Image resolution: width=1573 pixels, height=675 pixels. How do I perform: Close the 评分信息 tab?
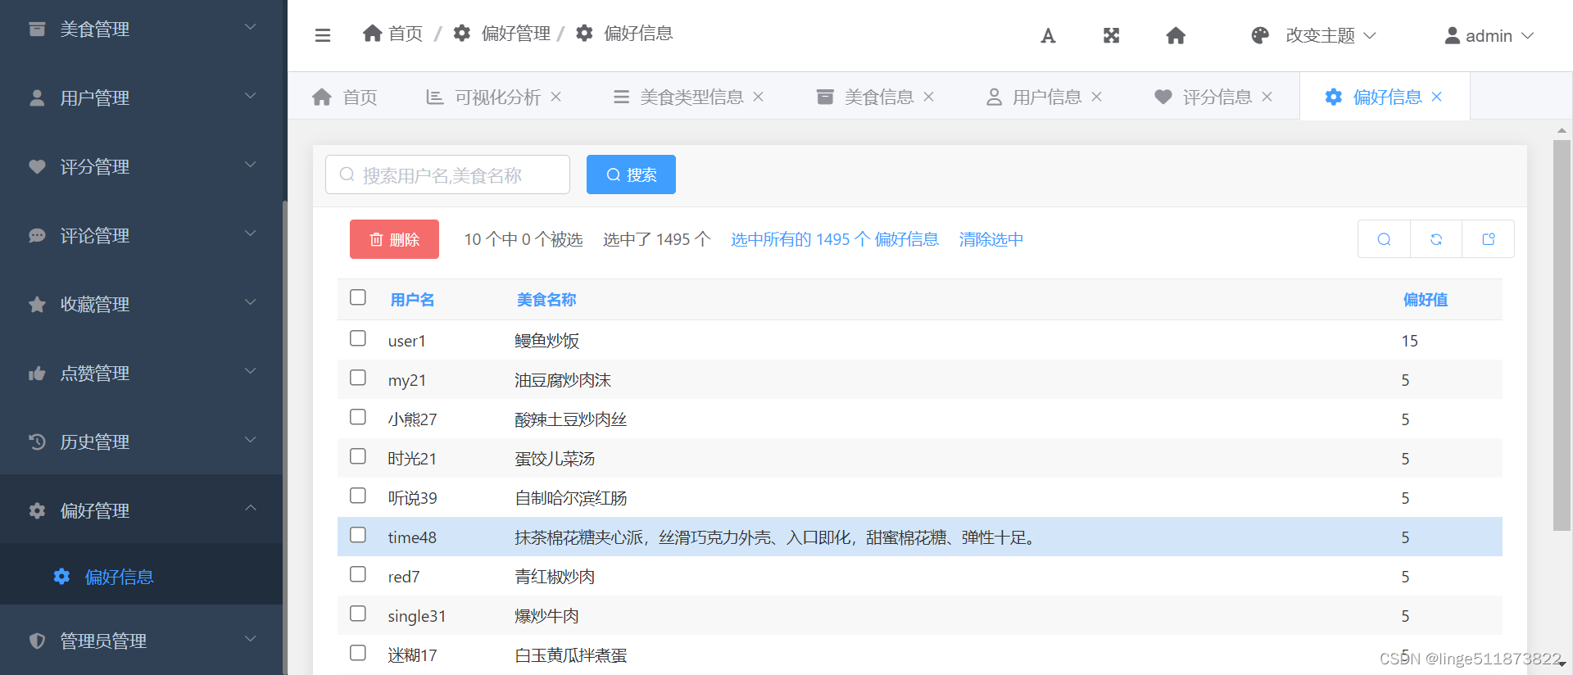pyautogui.click(x=1267, y=97)
